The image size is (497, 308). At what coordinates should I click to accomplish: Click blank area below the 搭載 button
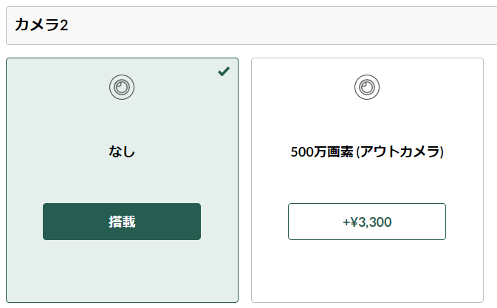click(122, 270)
